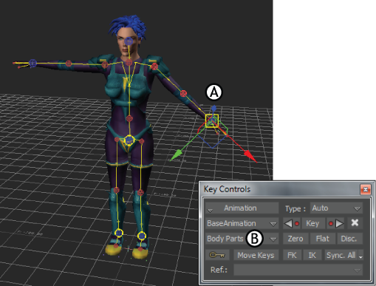
Task: Toggle the FK keying mode
Action: (x=292, y=255)
